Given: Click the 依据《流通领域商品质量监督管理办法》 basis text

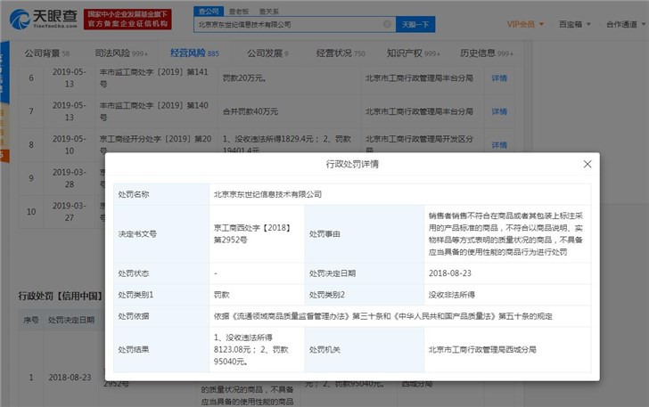Looking at the screenshot, I should point(382,316).
